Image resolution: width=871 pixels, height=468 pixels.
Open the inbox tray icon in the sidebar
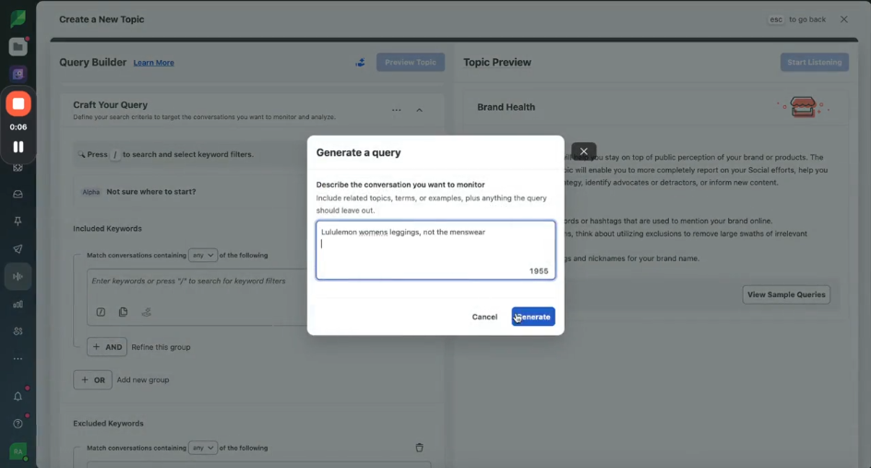coord(18,194)
